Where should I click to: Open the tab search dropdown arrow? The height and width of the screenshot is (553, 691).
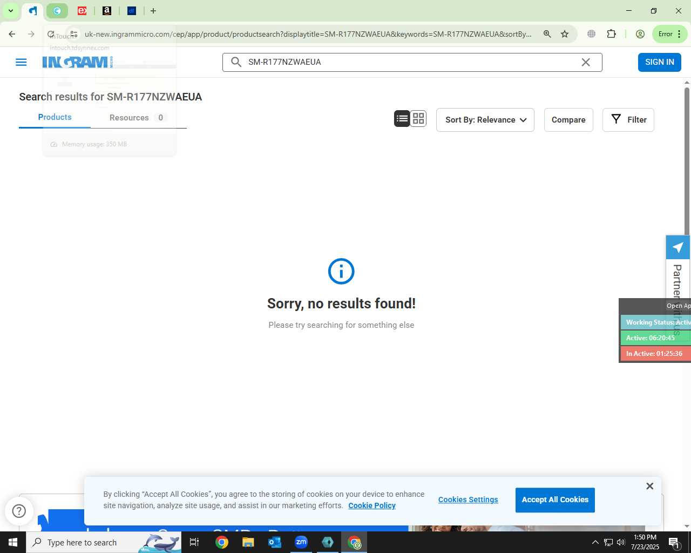pyautogui.click(x=10, y=11)
